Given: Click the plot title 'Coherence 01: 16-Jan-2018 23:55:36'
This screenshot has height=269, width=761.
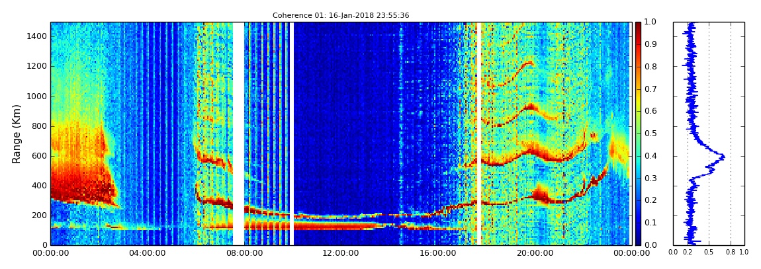Looking at the screenshot, I should (341, 15).
